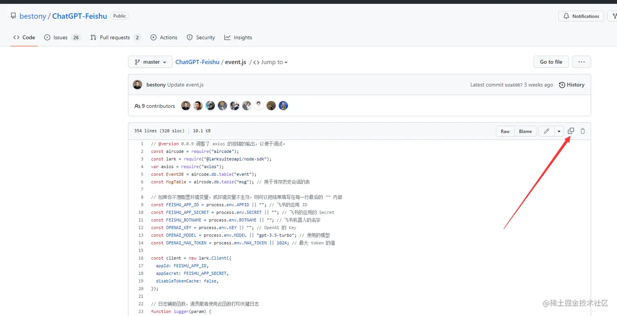Open the Jump to symbol dropdown
Viewport: 617px width, 316px height.
[x=271, y=62]
